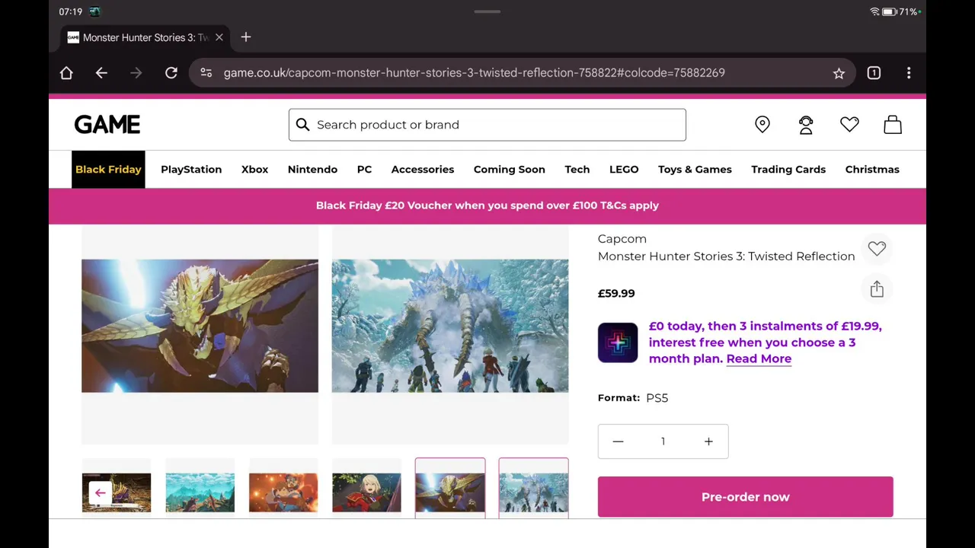Share the product with the share icon

tap(877, 288)
